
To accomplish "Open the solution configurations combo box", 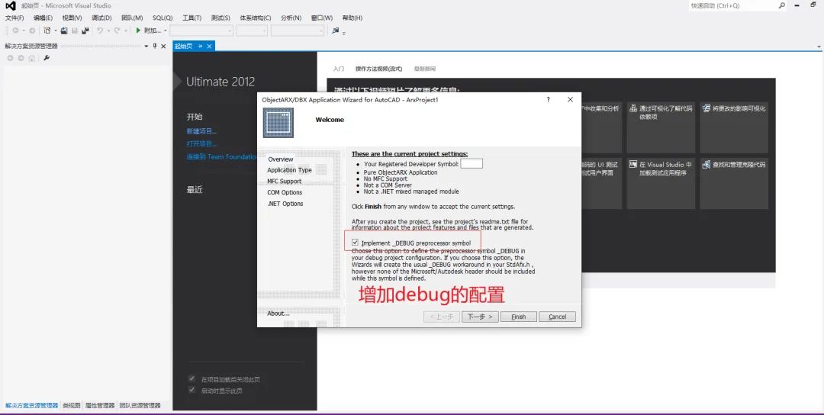I will 201,31.
